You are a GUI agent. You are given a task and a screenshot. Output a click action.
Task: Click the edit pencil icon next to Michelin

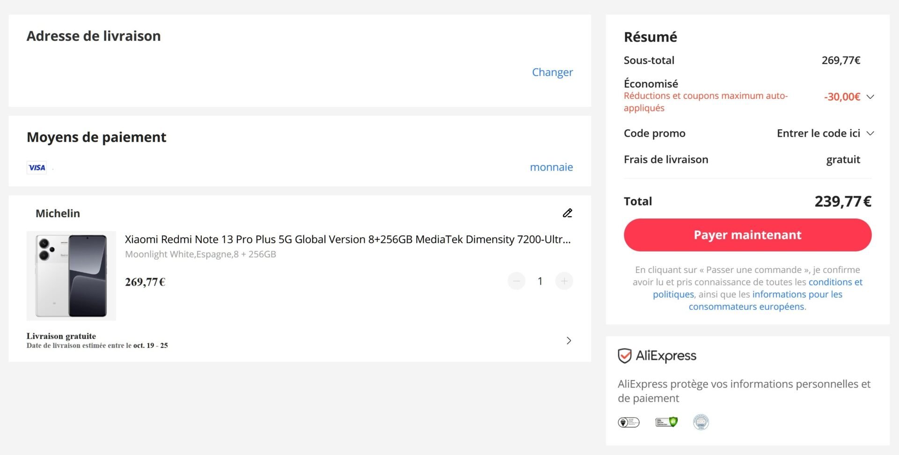(567, 213)
